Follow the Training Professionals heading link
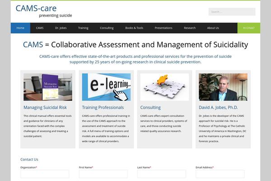This screenshot has width=271, height=181. 103,107
